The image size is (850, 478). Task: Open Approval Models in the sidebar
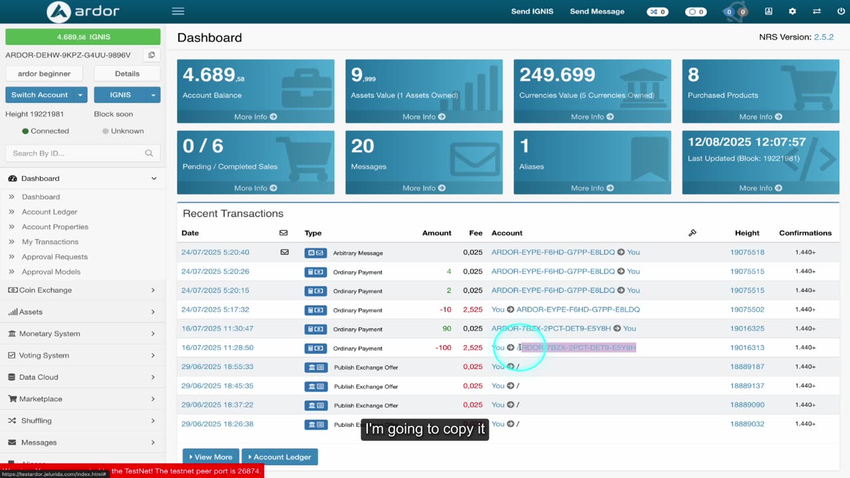pyautogui.click(x=51, y=272)
